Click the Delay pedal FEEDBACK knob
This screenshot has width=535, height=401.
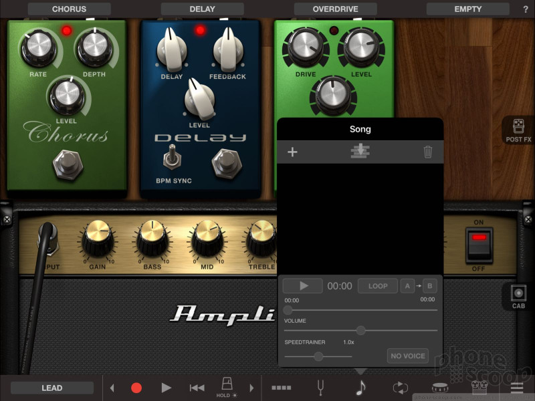coord(228,51)
